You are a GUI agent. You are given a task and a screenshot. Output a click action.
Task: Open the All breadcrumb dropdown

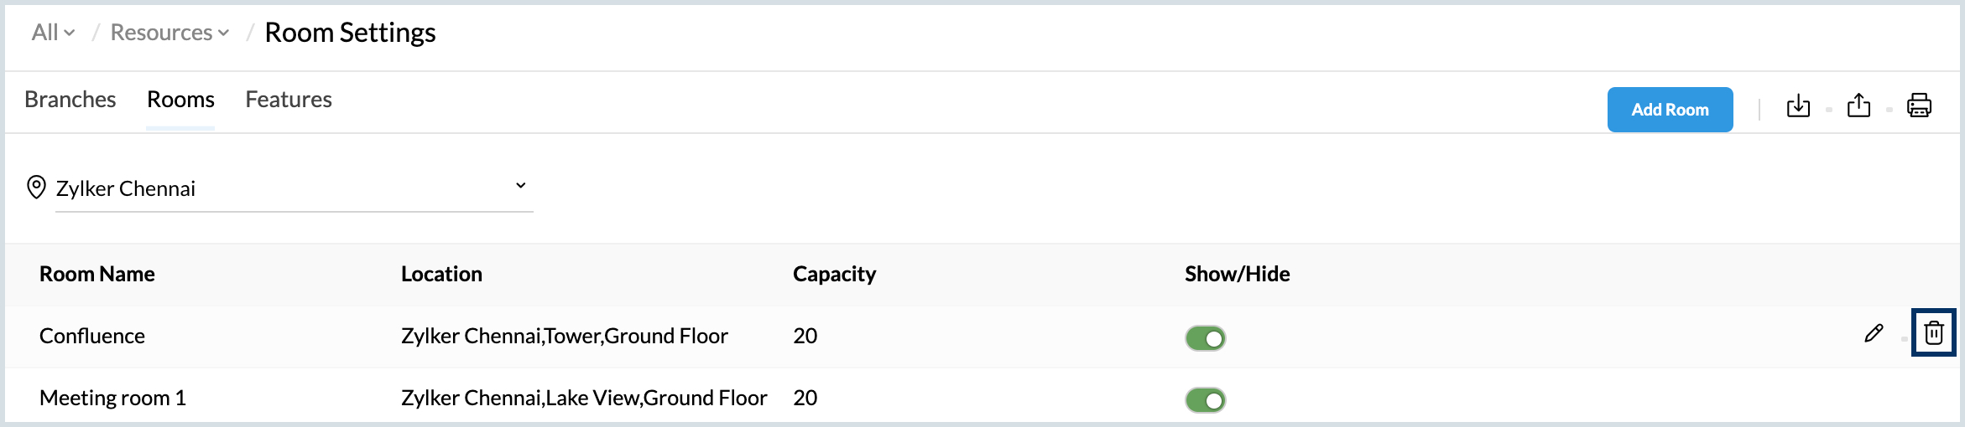pyautogui.click(x=53, y=33)
